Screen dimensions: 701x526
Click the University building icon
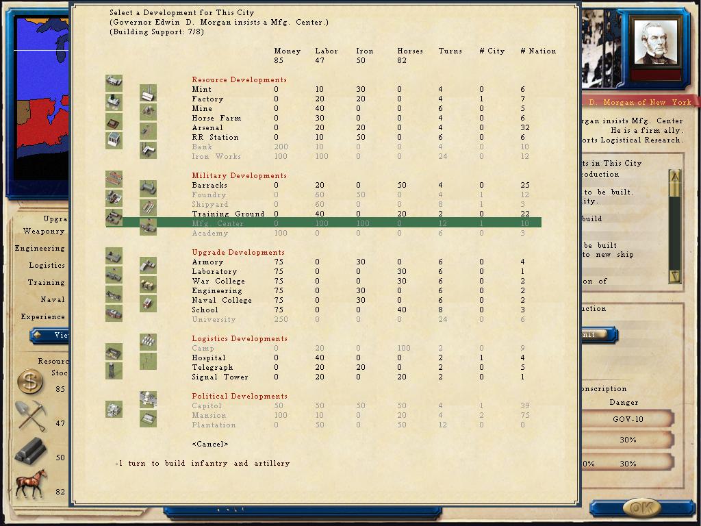(114, 313)
